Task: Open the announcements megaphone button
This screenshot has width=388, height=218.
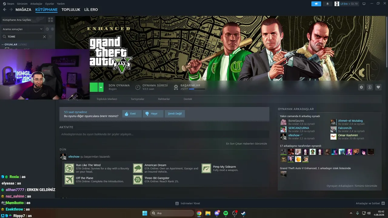Action: tap(316, 4)
